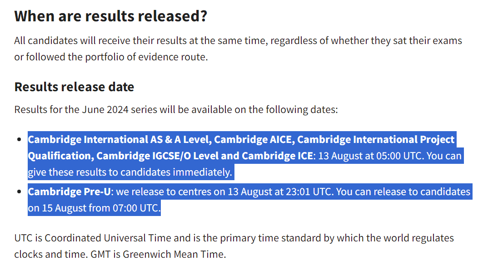Click "All candidates will receive their results" paragraph
Screen dimensions: 488x275
coord(238,49)
